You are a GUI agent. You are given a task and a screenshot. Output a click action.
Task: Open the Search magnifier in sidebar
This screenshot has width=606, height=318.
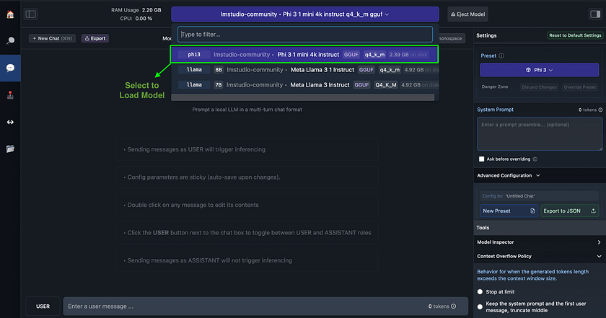coord(10,40)
